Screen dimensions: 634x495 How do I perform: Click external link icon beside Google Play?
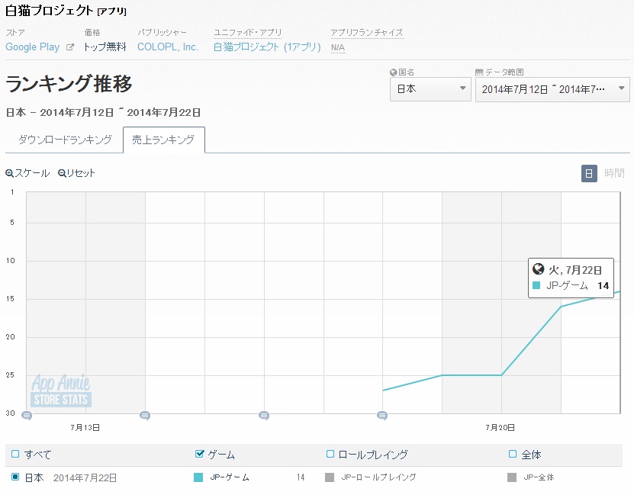[70, 47]
